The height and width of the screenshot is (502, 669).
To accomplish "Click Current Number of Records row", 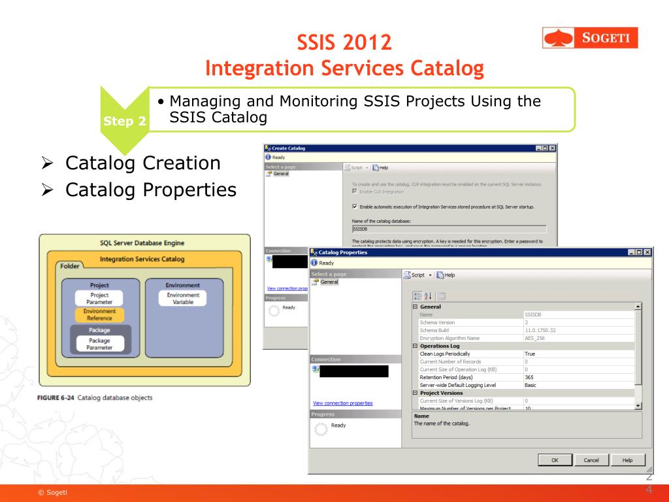I will pyautogui.click(x=526, y=361).
